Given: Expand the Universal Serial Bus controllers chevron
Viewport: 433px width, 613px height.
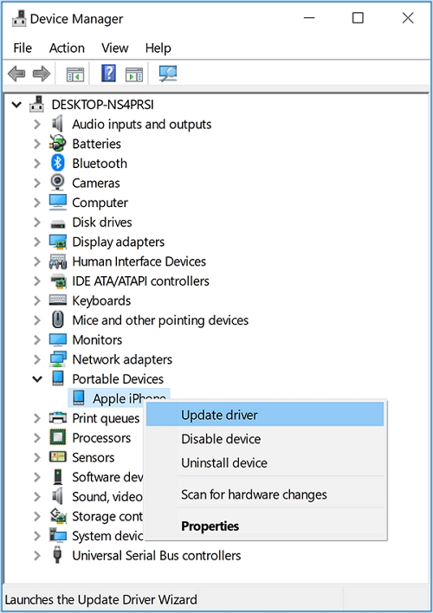Looking at the screenshot, I should 37,555.
